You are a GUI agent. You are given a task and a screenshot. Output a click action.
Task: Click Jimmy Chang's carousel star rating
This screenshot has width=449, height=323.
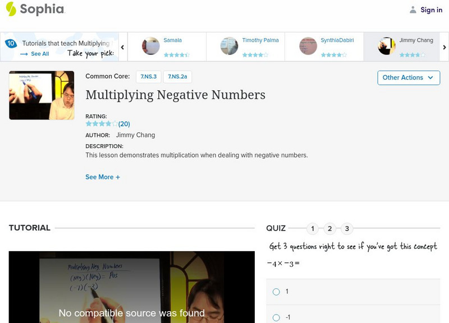[x=413, y=54]
